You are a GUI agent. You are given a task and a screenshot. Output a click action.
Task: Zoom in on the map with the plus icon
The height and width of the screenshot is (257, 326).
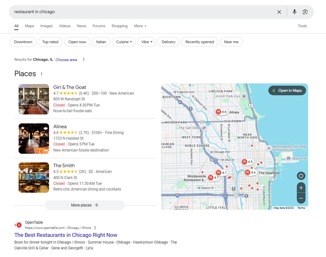[x=301, y=188]
